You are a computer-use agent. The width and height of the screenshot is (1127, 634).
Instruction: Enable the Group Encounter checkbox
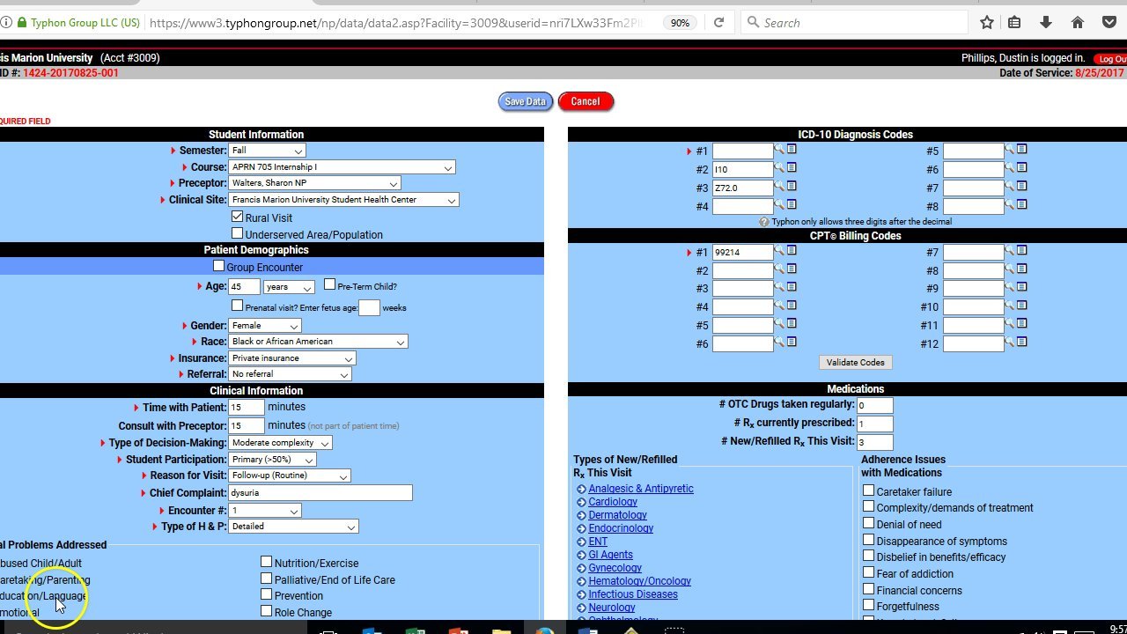219,266
